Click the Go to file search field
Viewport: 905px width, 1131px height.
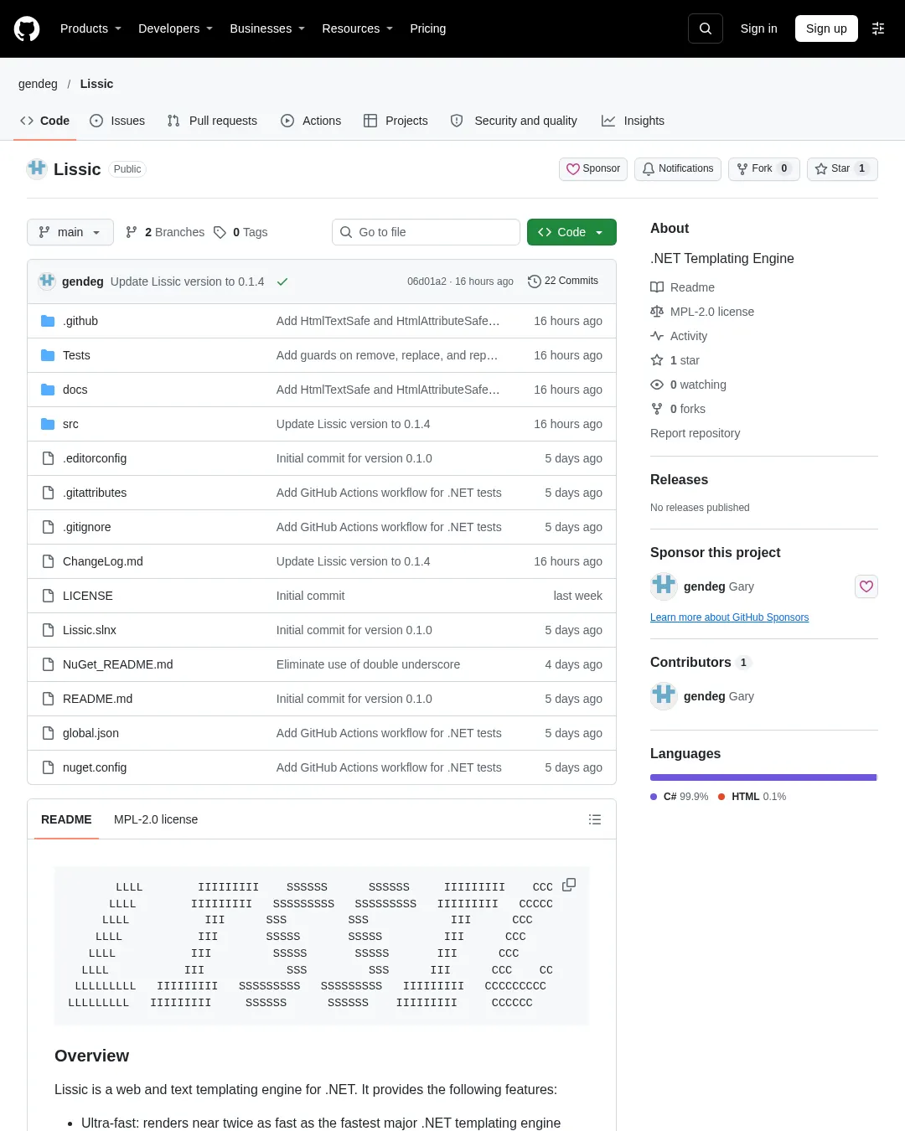[426, 232]
